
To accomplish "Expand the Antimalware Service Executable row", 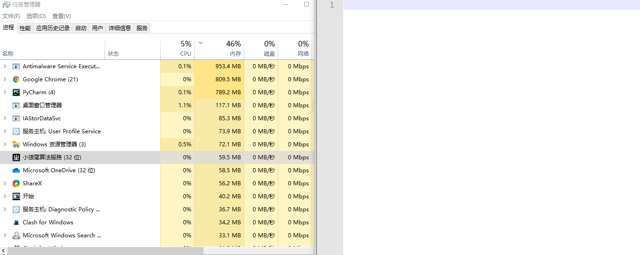I will coord(5,66).
